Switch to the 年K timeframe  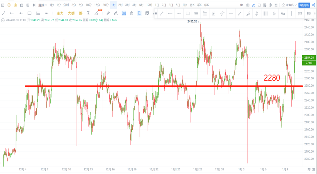(206, 5)
